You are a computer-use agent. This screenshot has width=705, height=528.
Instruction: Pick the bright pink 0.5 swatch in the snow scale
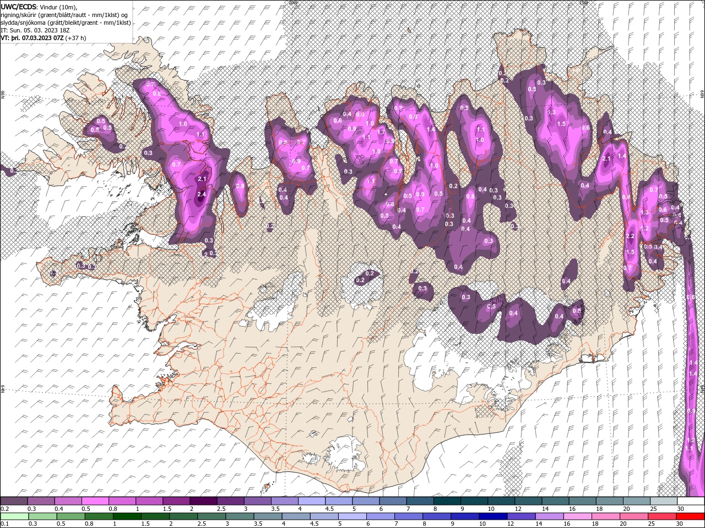(95, 501)
